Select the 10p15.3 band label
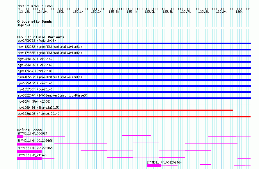 [x=24, y=25]
